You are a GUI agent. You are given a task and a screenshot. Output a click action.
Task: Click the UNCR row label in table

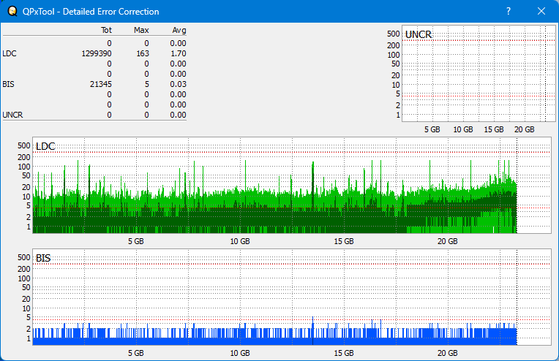(x=12, y=115)
